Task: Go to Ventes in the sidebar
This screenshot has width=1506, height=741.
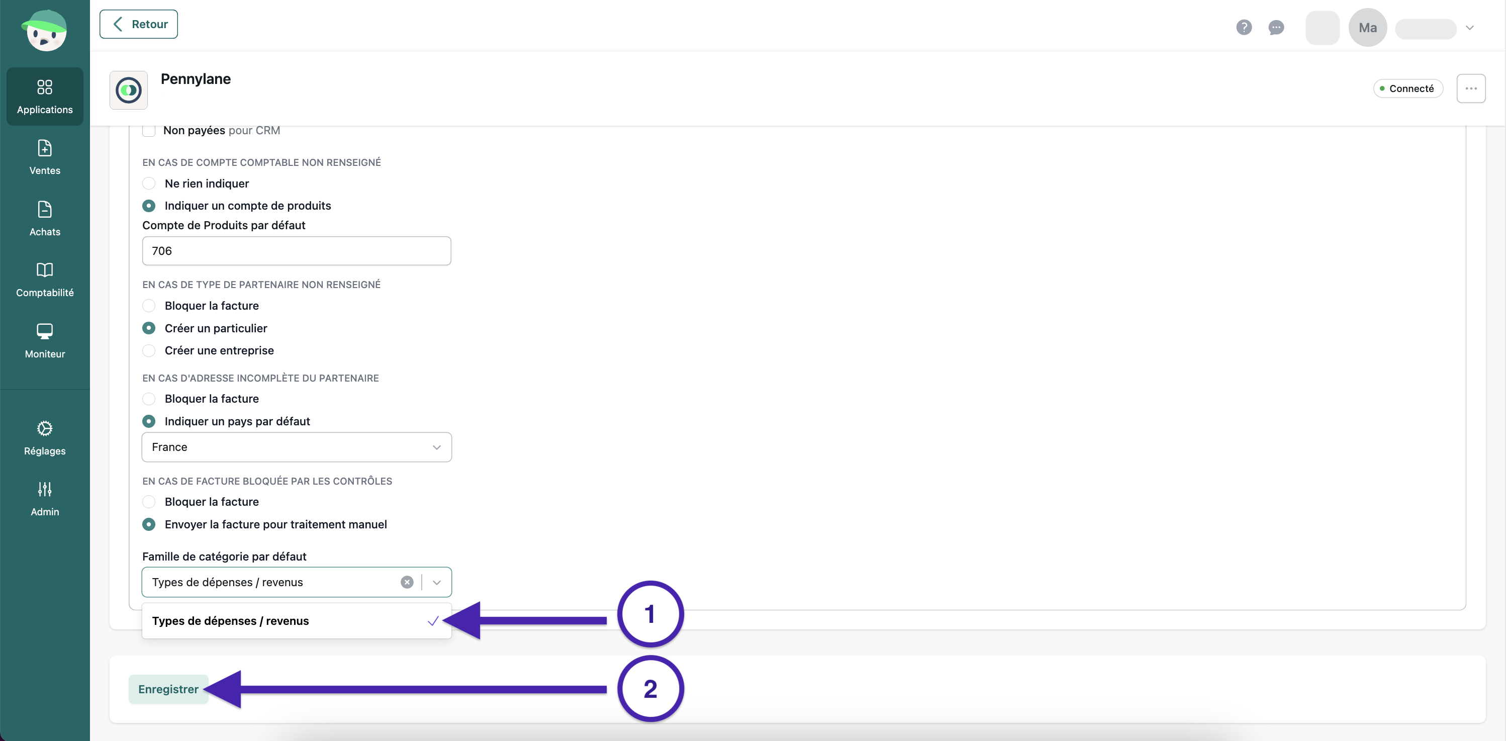Action: [44, 157]
